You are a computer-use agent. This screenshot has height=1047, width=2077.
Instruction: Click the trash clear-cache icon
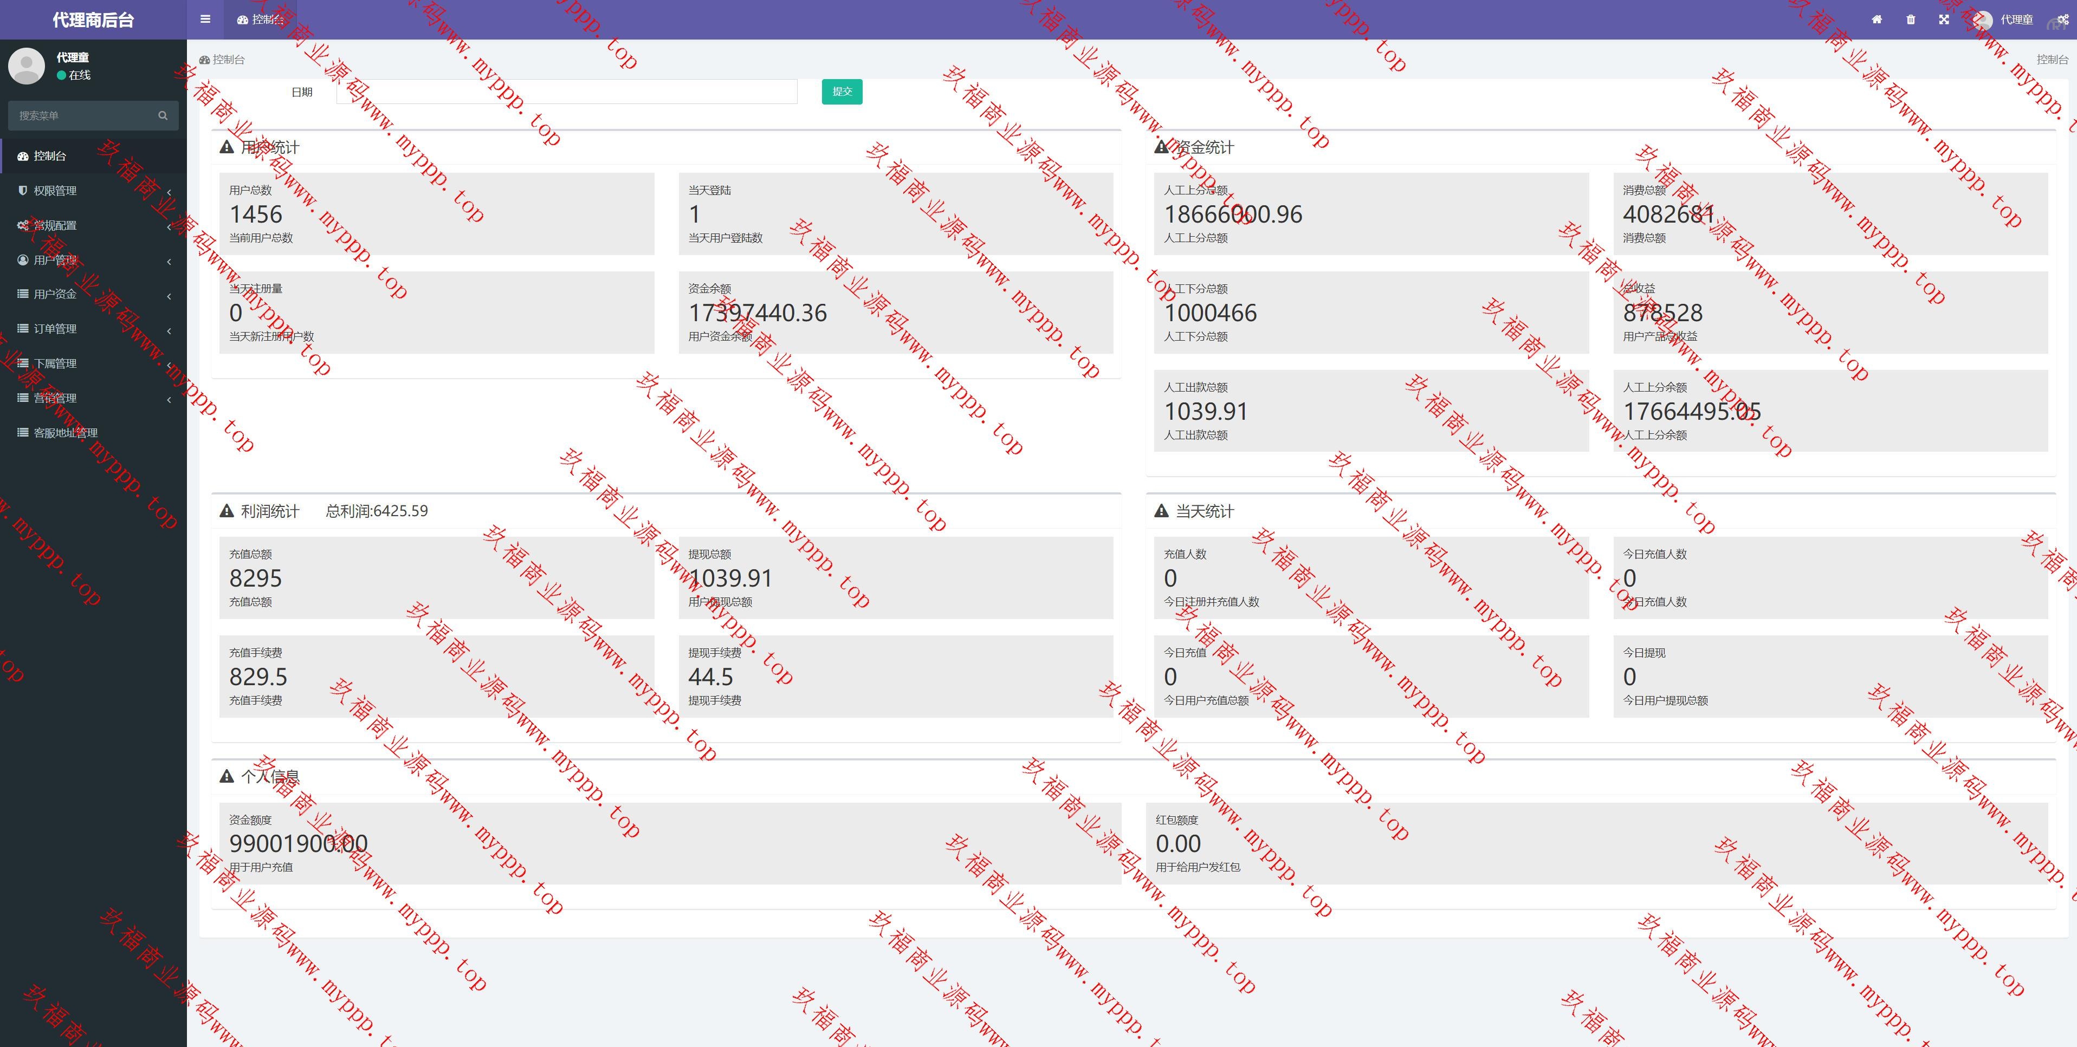(x=1910, y=19)
